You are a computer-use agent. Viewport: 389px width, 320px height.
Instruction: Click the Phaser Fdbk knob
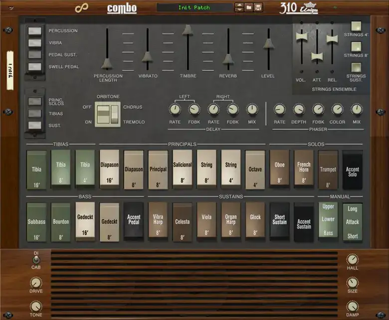point(318,109)
